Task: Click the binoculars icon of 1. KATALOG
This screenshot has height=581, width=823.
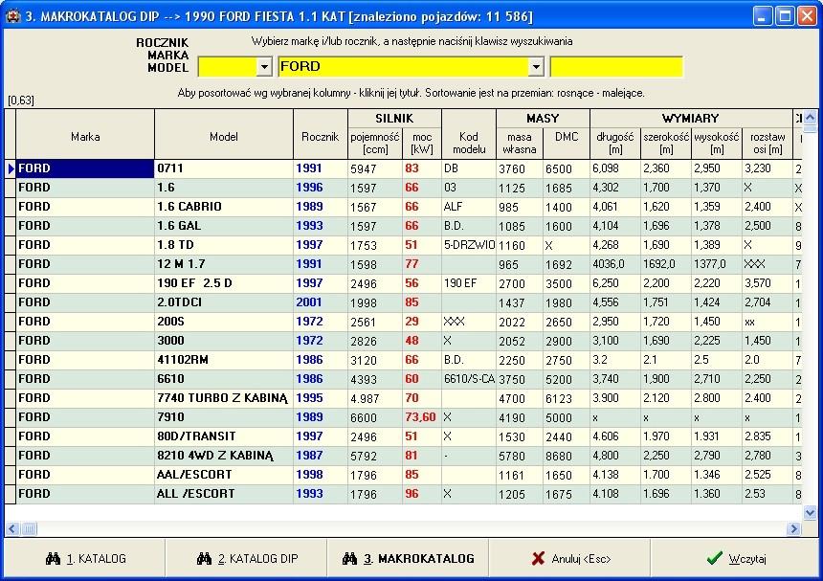Action: (53, 558)
